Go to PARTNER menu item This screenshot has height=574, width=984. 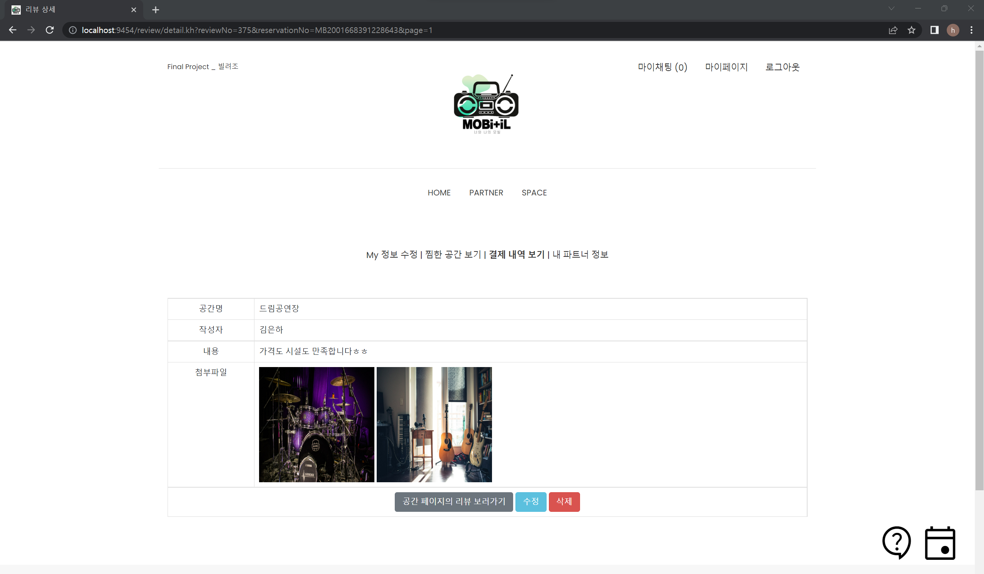486,193
